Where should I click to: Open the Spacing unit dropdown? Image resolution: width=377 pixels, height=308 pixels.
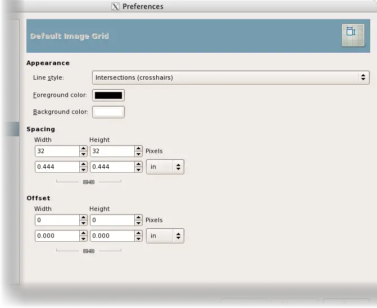[x=165, y=167]
